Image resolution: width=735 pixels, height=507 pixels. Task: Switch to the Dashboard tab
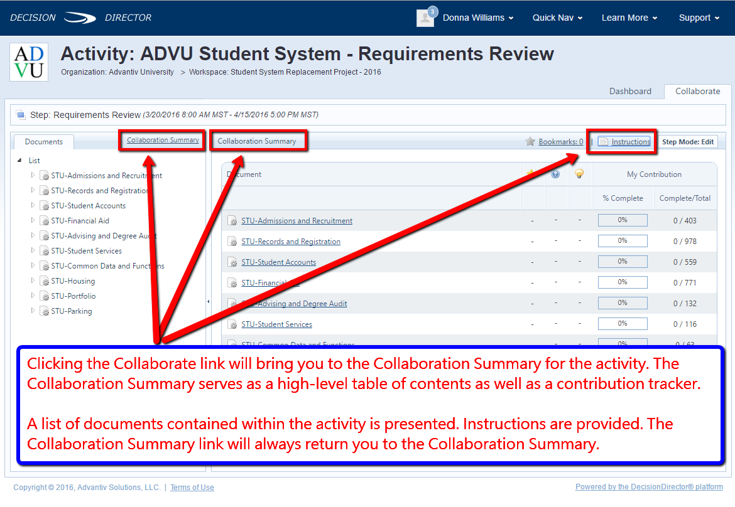pyautogui.click(x=630, y=91)
